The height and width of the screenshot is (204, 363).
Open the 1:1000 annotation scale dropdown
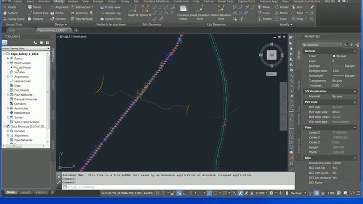tap(261, 193)
